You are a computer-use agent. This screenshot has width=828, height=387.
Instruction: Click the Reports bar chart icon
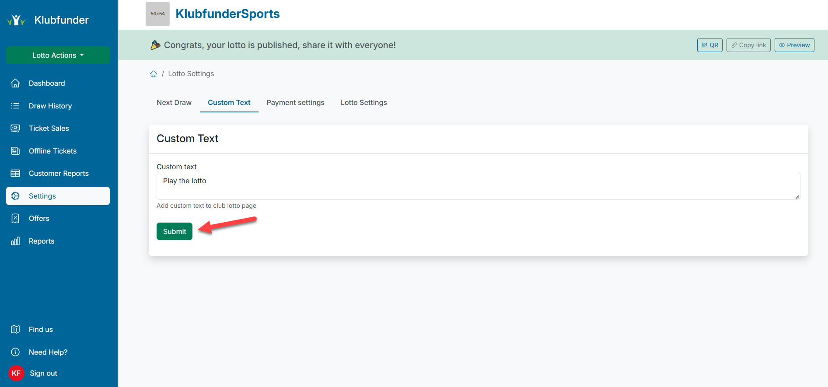pos(15,241)
